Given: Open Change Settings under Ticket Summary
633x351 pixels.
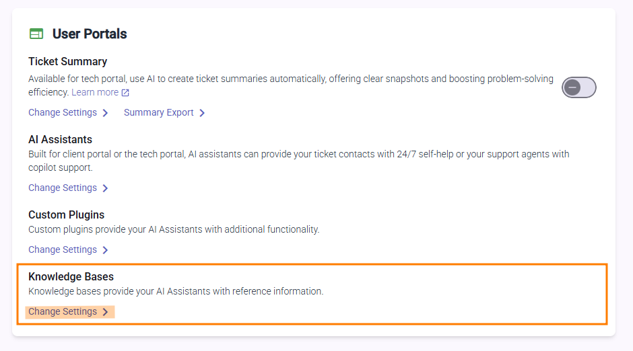Looking at the screenshot, I should click(63, 113).
